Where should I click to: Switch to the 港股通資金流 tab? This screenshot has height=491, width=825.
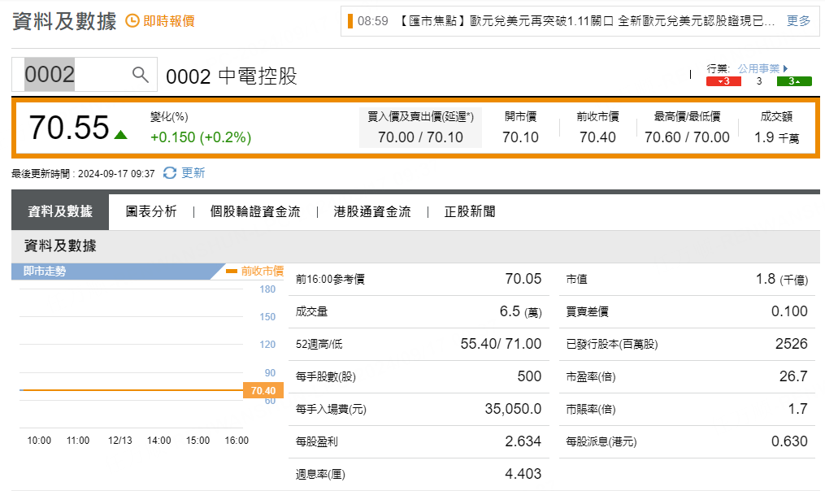tap(372, 211)
